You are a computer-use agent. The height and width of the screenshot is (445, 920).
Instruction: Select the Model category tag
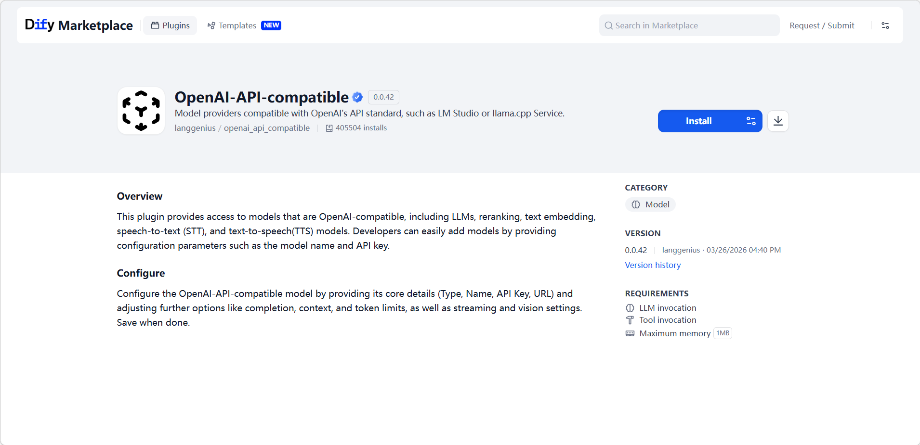[x=650, y=204]
